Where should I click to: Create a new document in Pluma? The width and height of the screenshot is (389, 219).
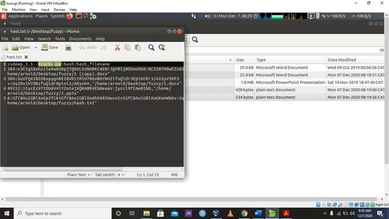[x=5, y=47]
